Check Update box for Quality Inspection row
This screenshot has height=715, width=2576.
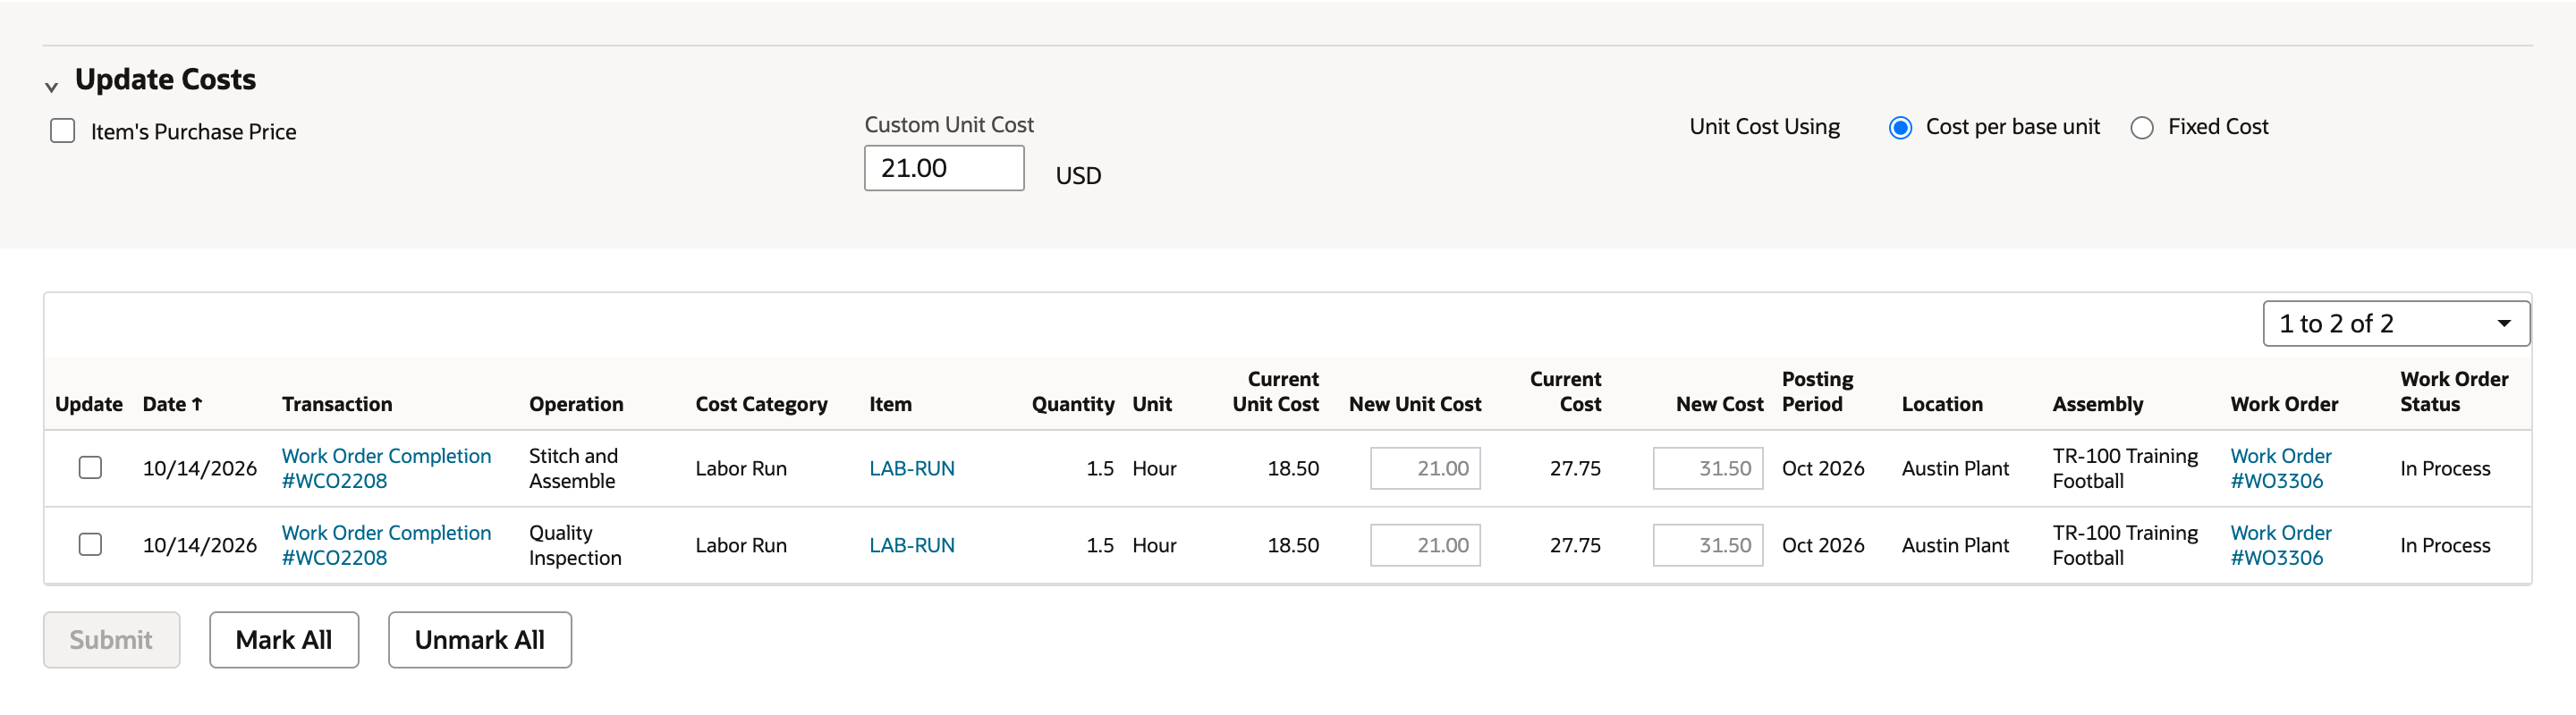tap(90, 544)
